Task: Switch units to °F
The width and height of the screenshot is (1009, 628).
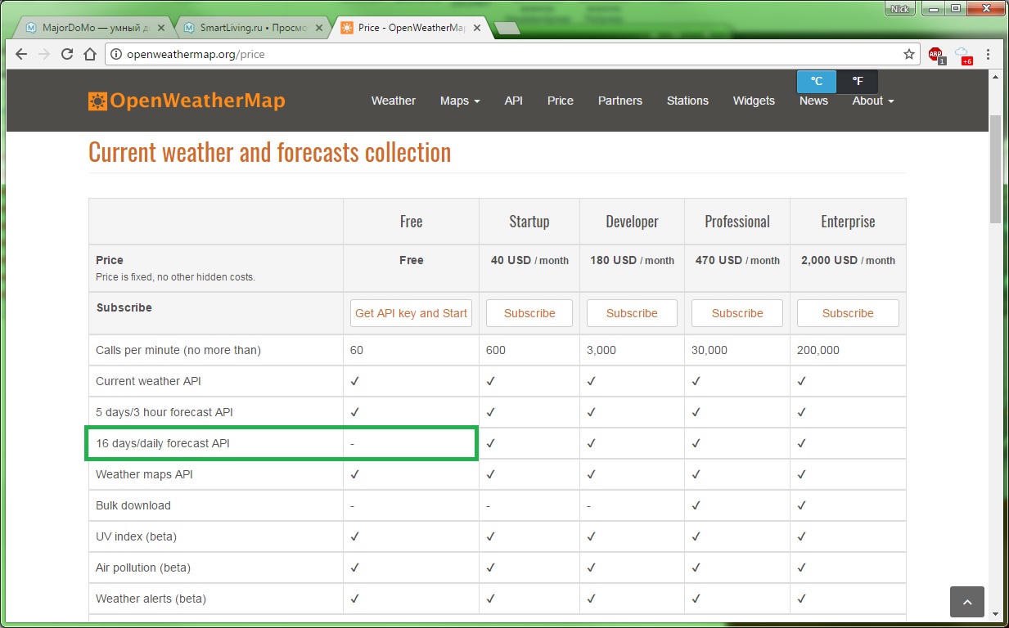Action: 857,81
